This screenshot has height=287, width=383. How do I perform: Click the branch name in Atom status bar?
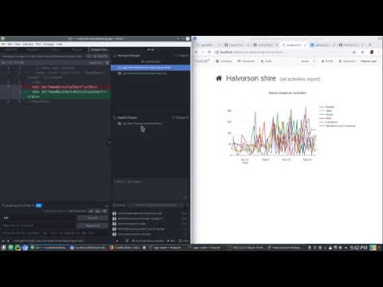click(x=148, y=241)
